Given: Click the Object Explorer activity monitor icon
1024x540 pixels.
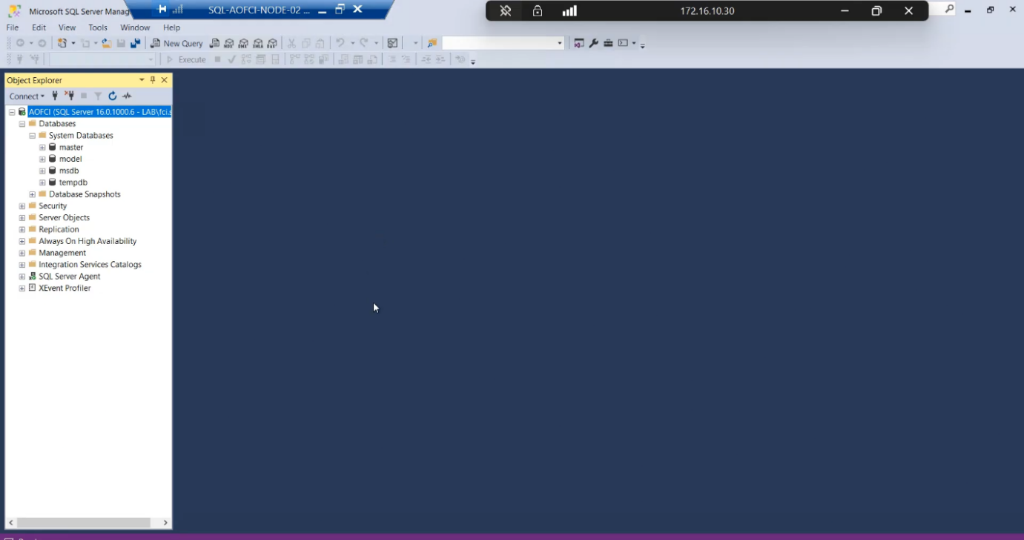Looking at the screenshot, I should coord(127,96).
